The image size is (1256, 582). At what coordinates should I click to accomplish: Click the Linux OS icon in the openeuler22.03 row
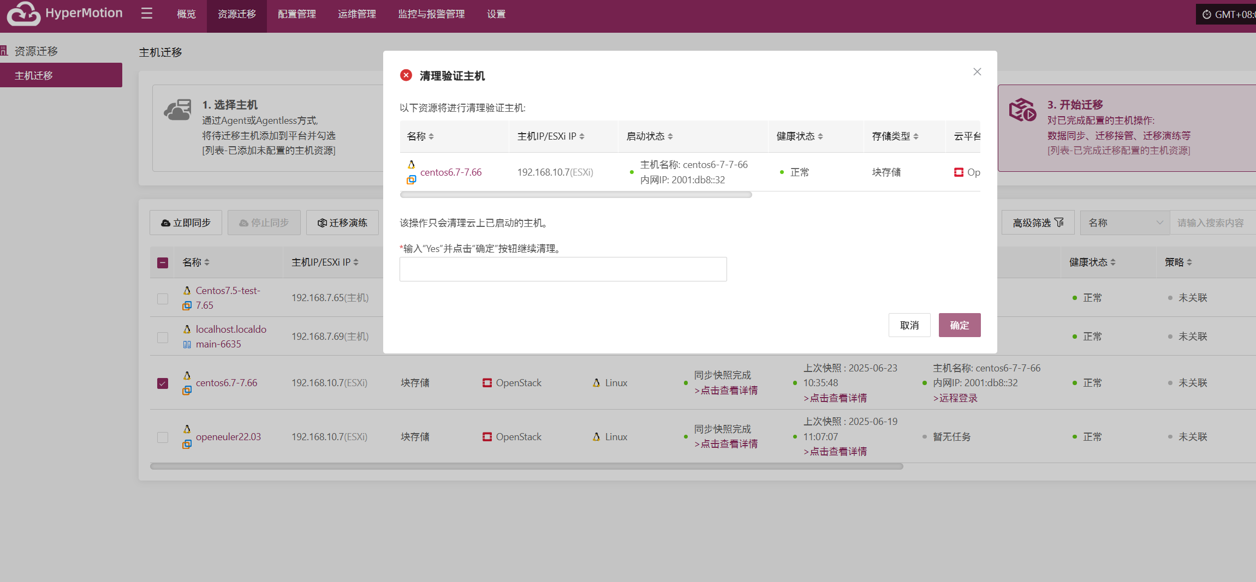pyautogui.click(x=596, y=437)
